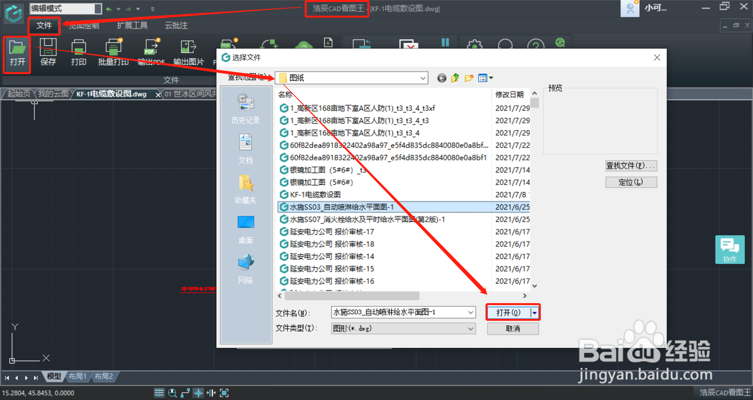Click the create new folder icon in the dialog

(x=469, y=78)
